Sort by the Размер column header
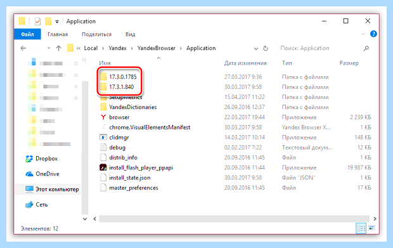This screenshot has width=393, height=248. (349, 63)
